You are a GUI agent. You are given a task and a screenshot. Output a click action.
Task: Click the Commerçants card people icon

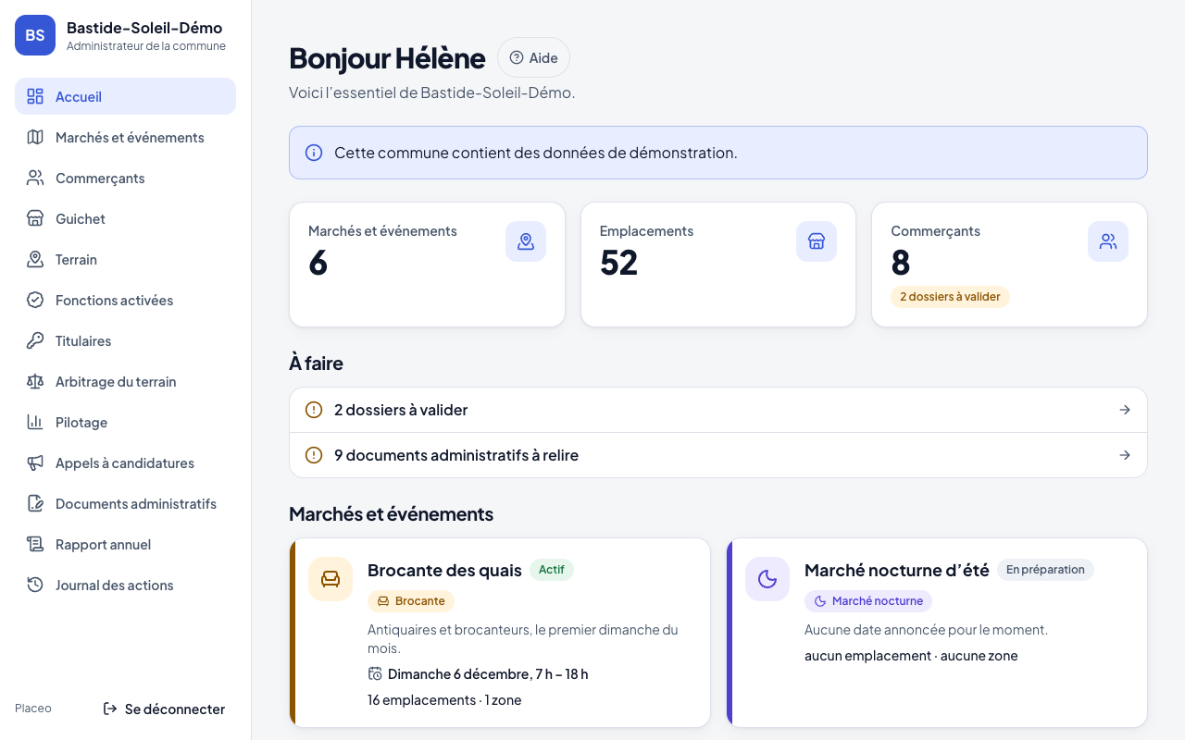coord(1108,241)
